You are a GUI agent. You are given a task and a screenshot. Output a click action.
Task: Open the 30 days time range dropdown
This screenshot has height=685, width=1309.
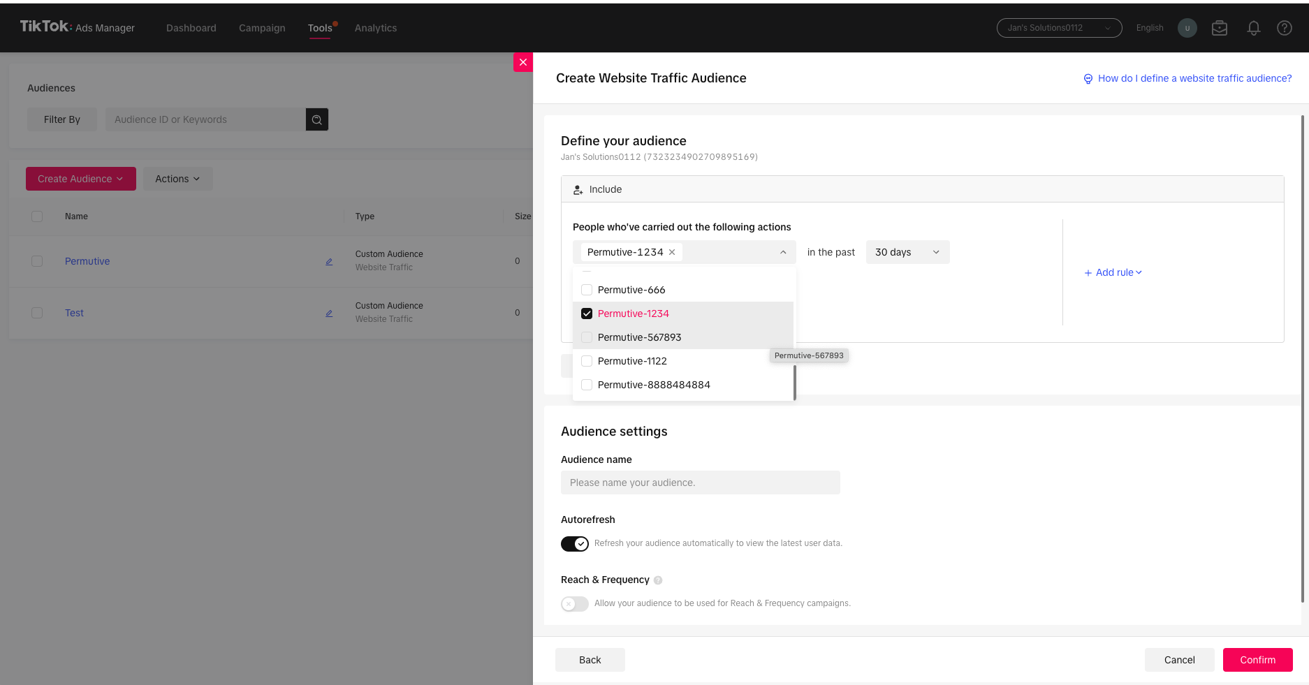pos(907,252)
